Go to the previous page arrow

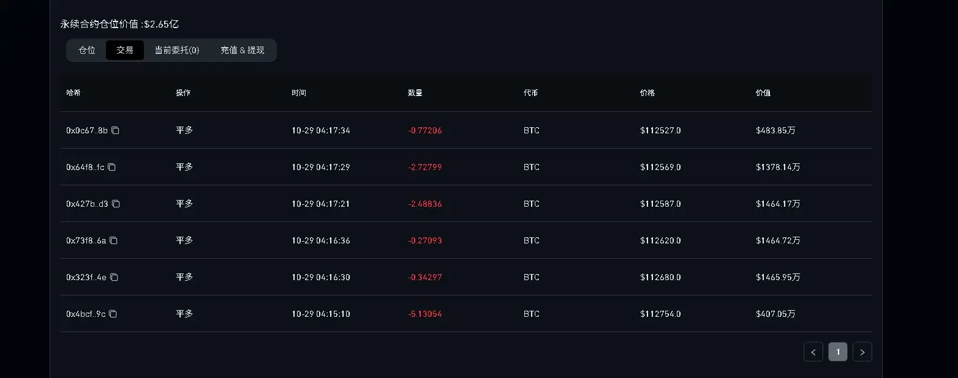(813, 352)
